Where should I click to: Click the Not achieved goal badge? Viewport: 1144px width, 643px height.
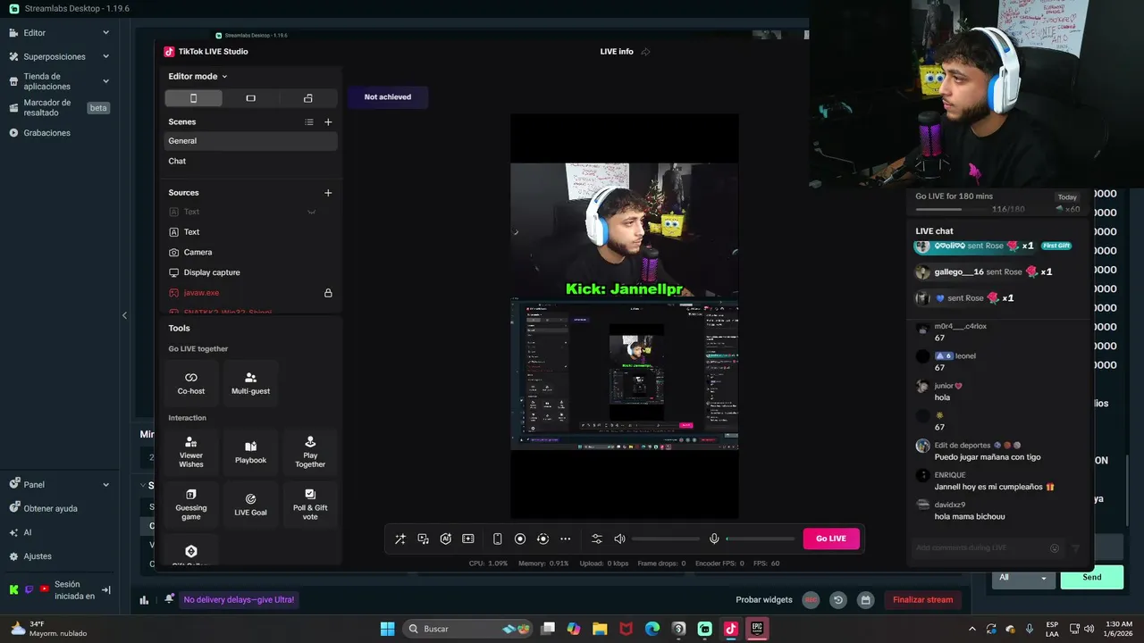click(x=388, y=97)
